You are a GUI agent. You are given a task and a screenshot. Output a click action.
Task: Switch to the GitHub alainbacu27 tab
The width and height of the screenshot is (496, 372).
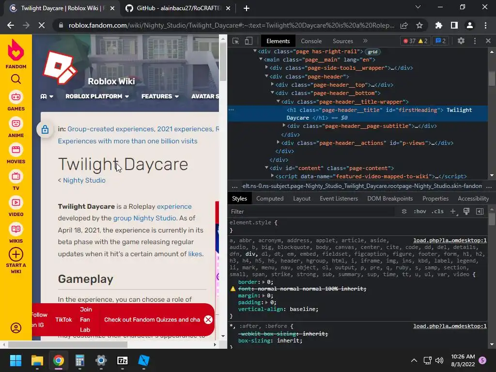click(x=178, y=8)
